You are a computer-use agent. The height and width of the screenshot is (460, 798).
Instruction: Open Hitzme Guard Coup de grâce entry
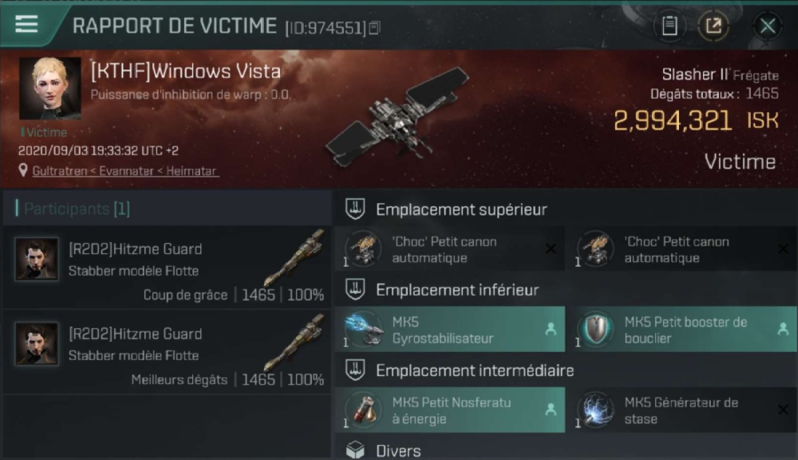167,267
